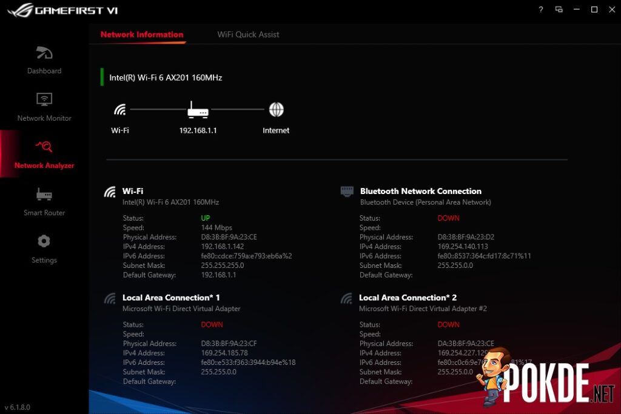Switch to the Network Information tab
621x414 pixels.
point(142,35)
